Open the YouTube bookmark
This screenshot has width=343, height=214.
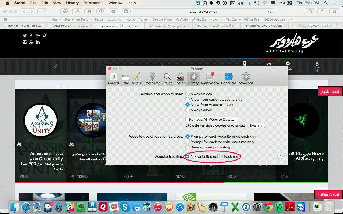tap(182, 20)
